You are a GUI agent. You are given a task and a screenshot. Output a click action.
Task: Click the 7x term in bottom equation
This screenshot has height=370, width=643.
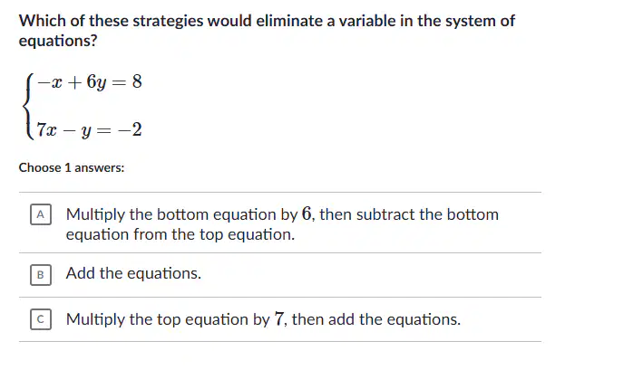point(46,129)
